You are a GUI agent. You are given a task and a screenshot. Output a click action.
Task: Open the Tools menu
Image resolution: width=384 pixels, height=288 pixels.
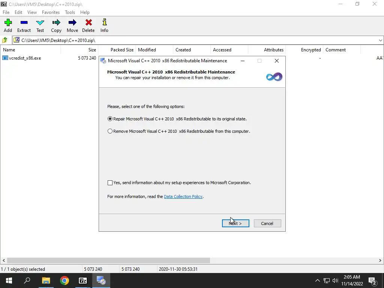click(70, 12)
